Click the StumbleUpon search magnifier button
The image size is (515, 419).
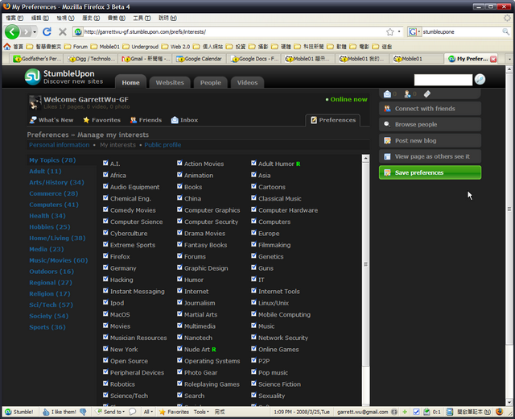tap(480, 79)
